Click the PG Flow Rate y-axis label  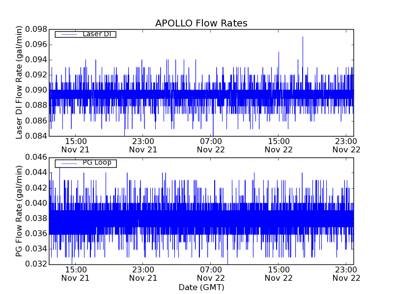point(20,211)
